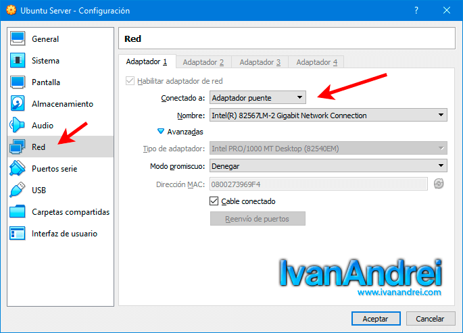
Task: Select the Sistema chip icon
Action: (x=18, y=60)
